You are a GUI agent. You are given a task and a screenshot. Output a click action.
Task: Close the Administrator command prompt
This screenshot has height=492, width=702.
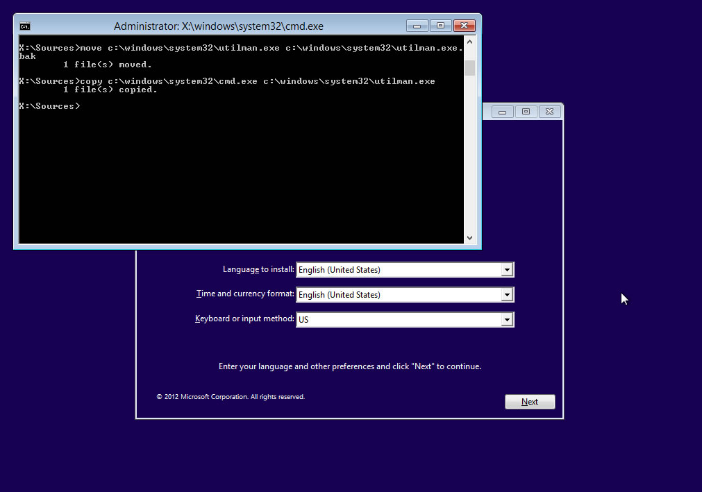coord(464,25)
